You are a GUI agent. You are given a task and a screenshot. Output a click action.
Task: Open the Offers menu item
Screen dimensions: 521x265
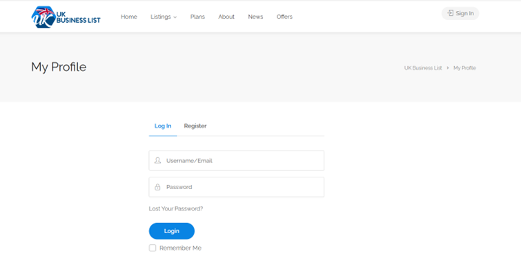coord(284,17)
